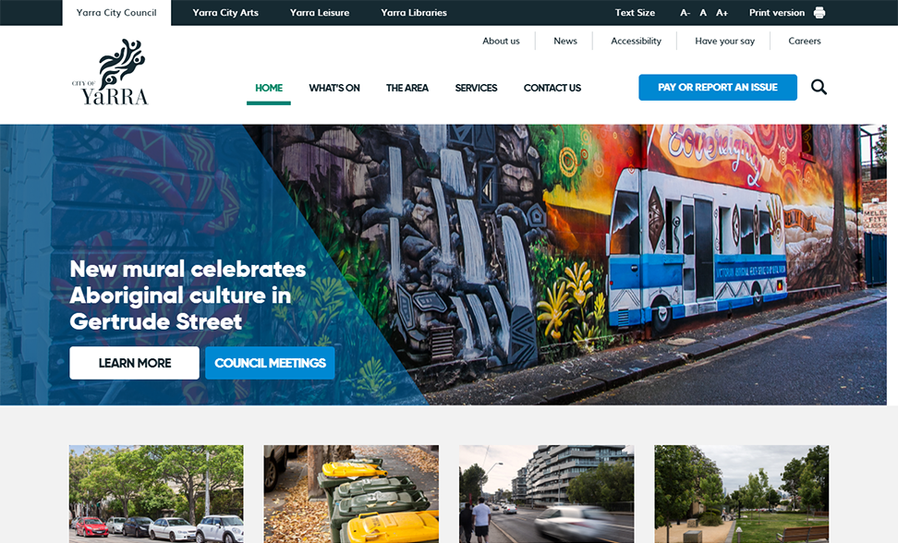
Task: Click the search magnifier icon
Action: (x=819, y=87)
